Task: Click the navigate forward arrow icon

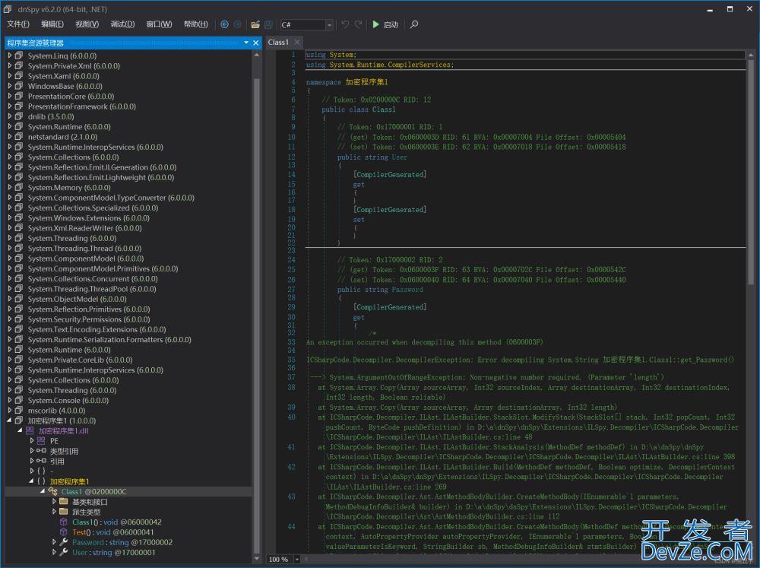Action: click(237, 24)
